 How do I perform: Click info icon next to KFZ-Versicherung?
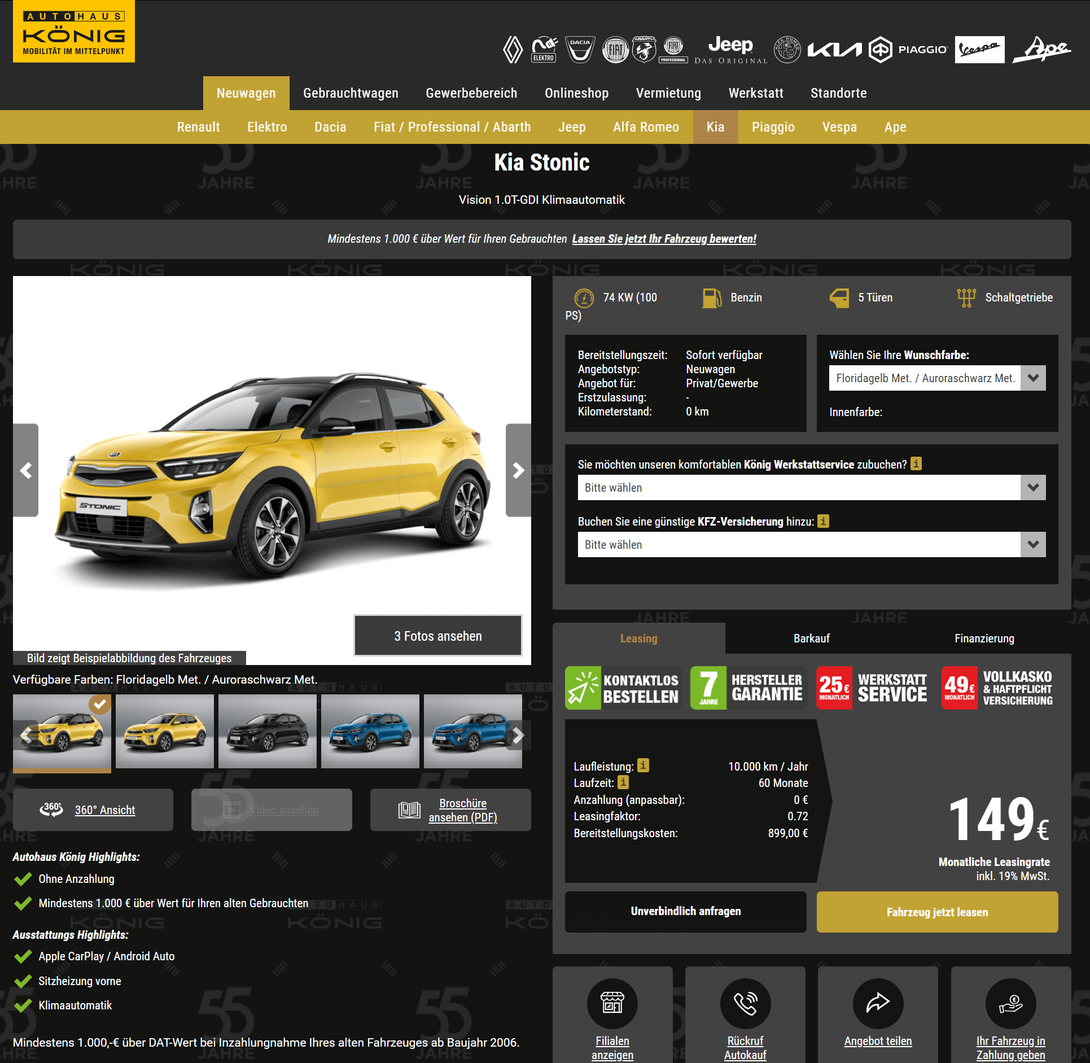[824, 520]
